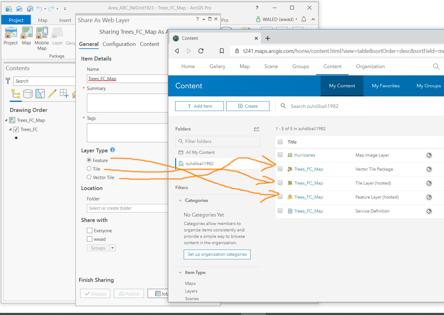The height and width of the screenshot is (315, 444).
Task: Click the Filter folders input
Action: point(218,141)
